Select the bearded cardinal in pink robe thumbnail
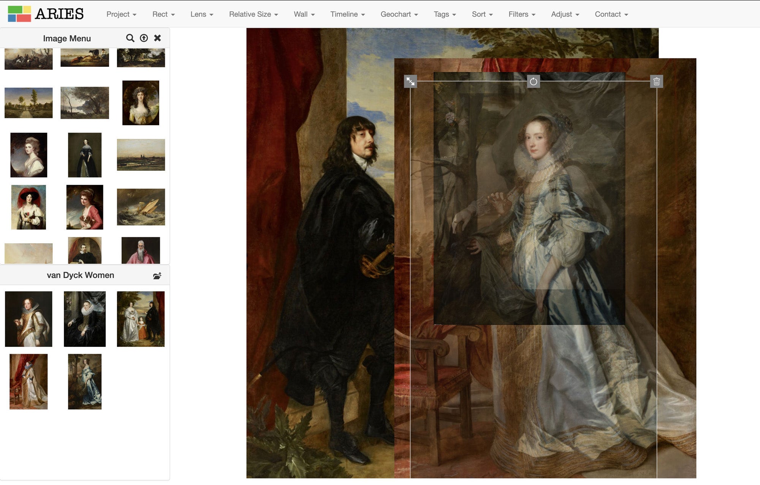 pyautogui.click(x=141, y=250)
